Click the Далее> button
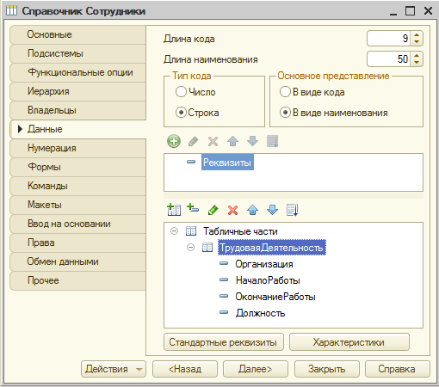The image size is (439, 387). point(256,369)
